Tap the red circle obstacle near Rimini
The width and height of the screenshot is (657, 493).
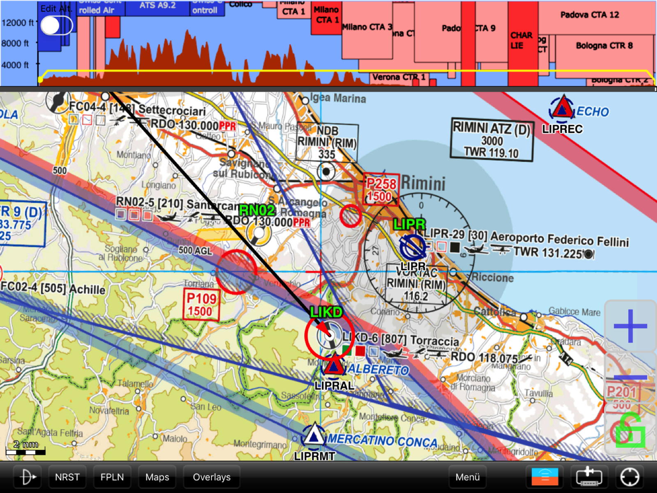tap(351, 216)
